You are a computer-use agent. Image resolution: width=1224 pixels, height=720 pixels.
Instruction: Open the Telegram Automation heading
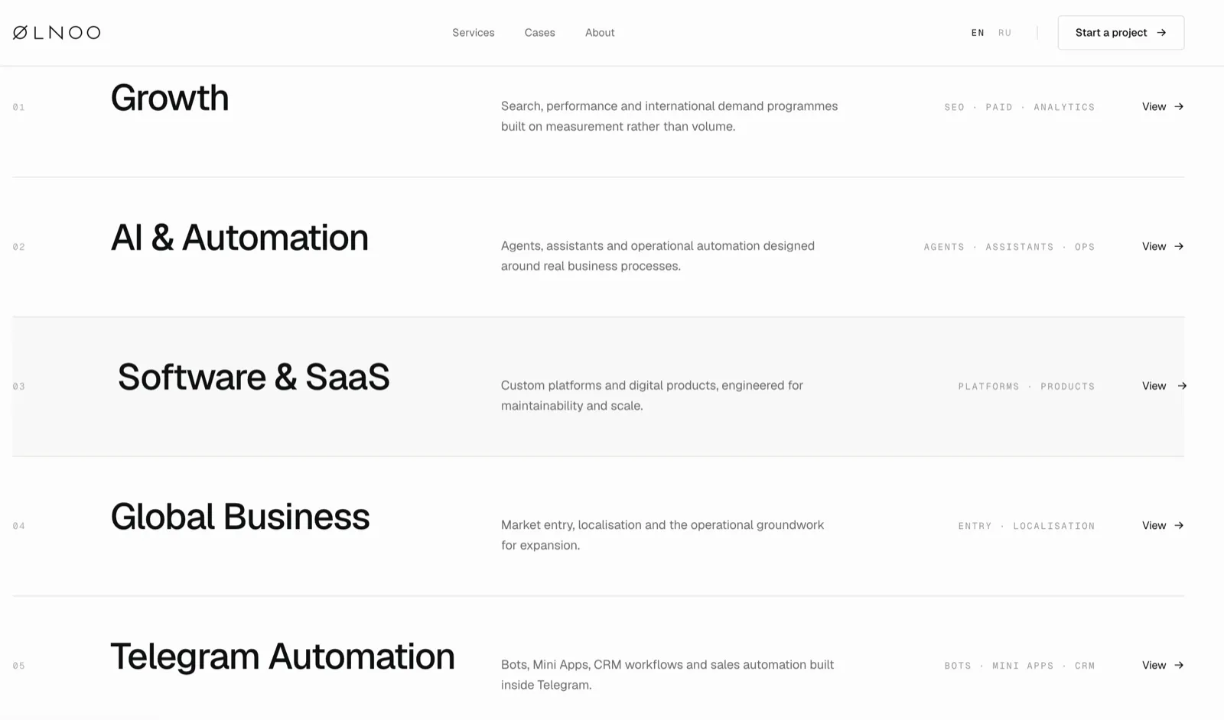(x=283, y=657)
